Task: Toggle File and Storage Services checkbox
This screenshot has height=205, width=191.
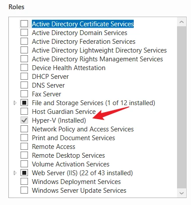Action: click(24, 102)
